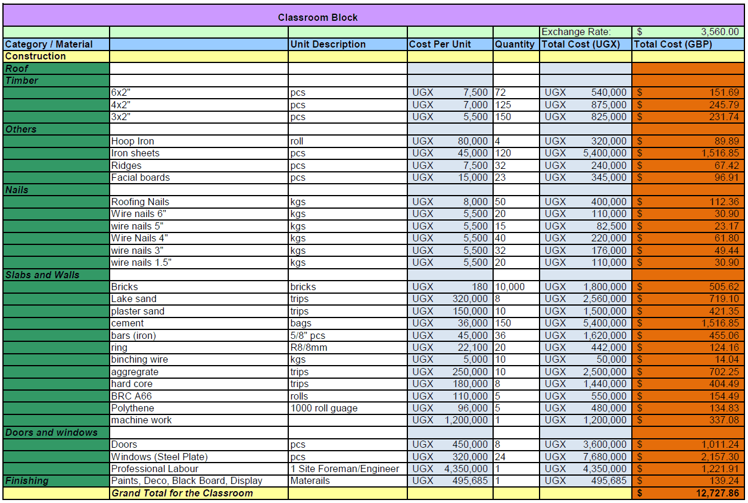Select the bars (iron) cell
Viewport: 748px width, 503px height.
pyautogui.click(x=199, y=335)
